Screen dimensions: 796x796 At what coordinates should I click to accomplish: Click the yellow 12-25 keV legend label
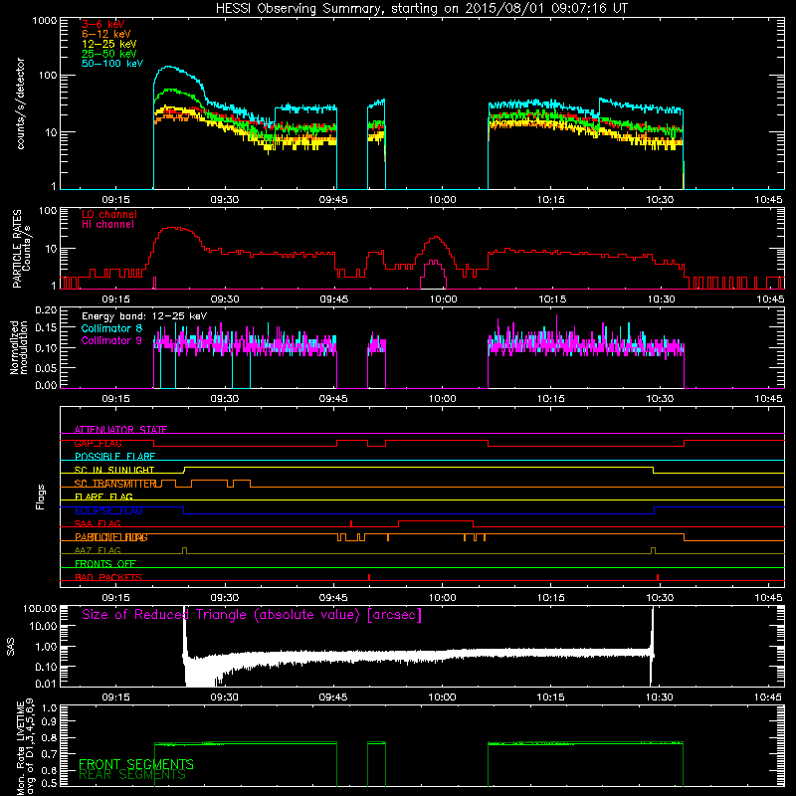[109, 44]
